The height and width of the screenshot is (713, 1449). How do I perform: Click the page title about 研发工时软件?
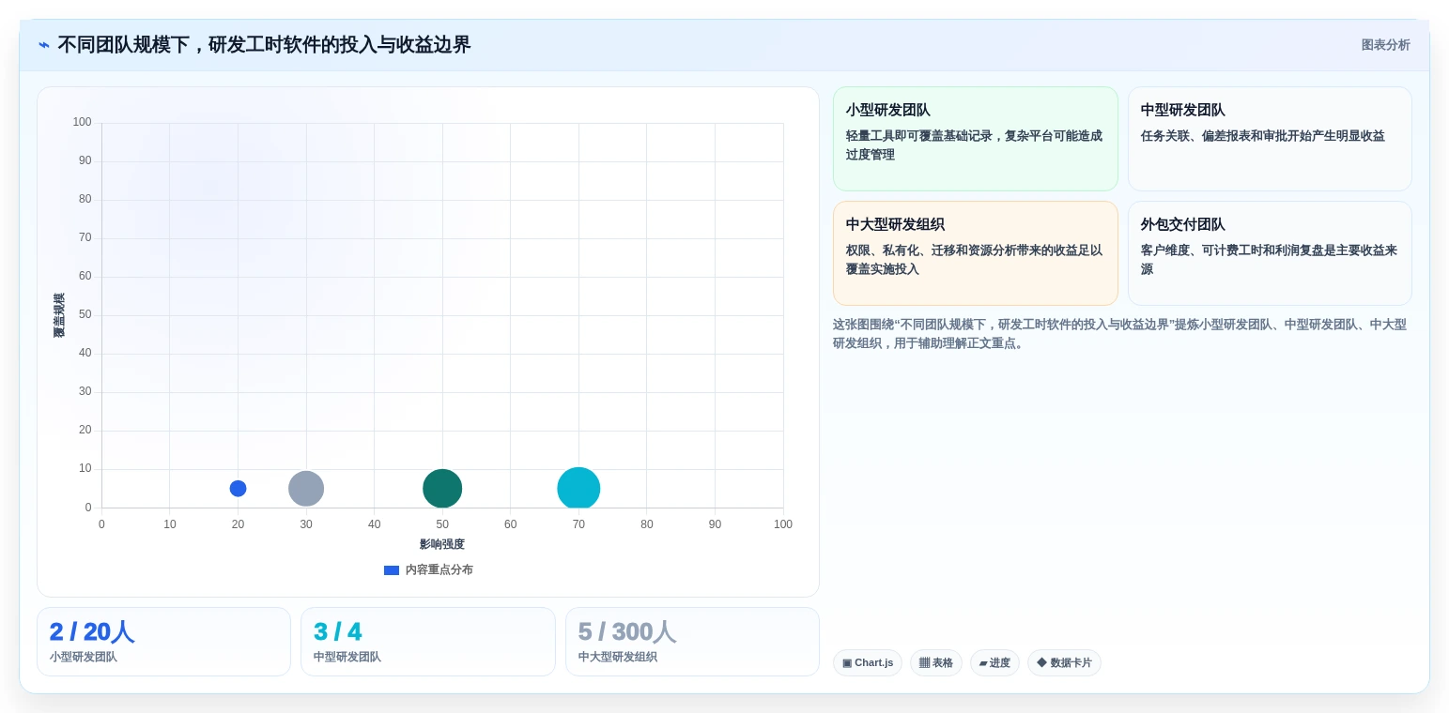pyautogui.click(x=264, y=45)
